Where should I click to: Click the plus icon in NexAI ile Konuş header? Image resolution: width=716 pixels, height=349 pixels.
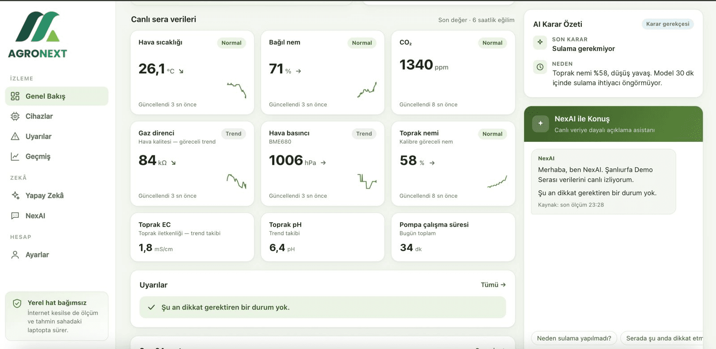click(541, 123)
